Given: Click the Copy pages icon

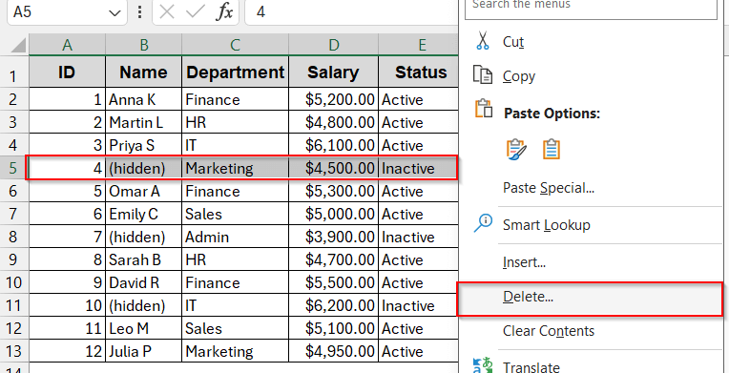Looking at the screenshot, I should (x=483, y=75).
